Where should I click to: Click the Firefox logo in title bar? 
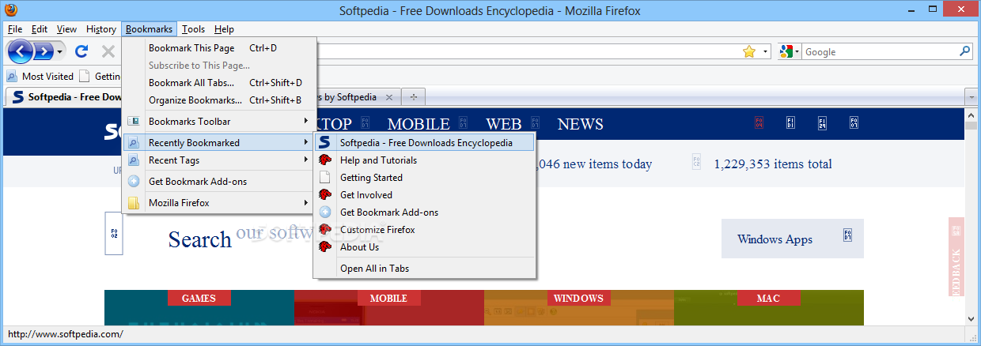coord(10,11)
